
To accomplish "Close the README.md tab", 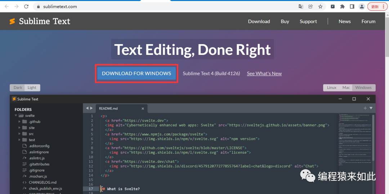I will point(143,109).
